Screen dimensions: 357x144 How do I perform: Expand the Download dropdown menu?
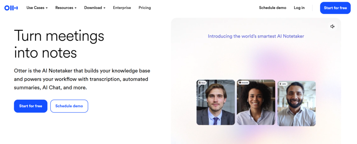(x=94, y=8)
